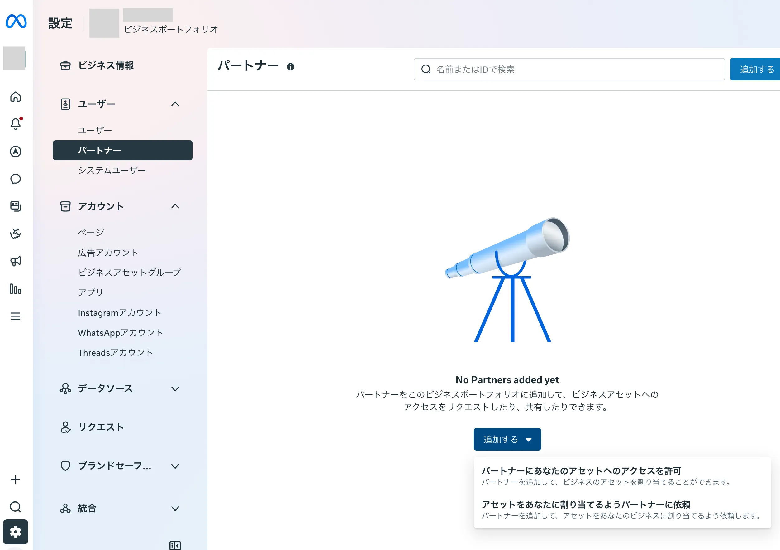Choose パートナーにあなたのアセットへのアクセスを許可 option

pos(622,476)
